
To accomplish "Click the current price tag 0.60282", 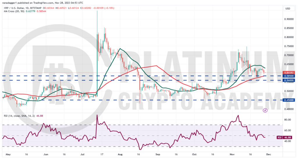I will [x=289, y=73].
